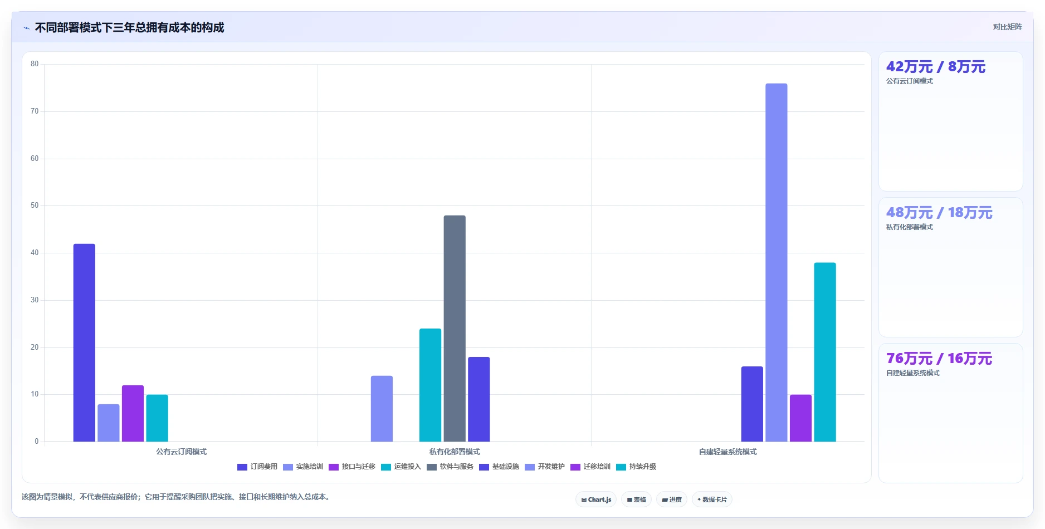The width and height of the screenshot is (1045, 529).
Task: Click the small icon before the chart title
Action: coord(27,28)
